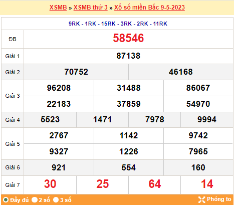
Task: Open the XSMB thứ 3 link
Action: pyautogui.click(x=91, y=8)
